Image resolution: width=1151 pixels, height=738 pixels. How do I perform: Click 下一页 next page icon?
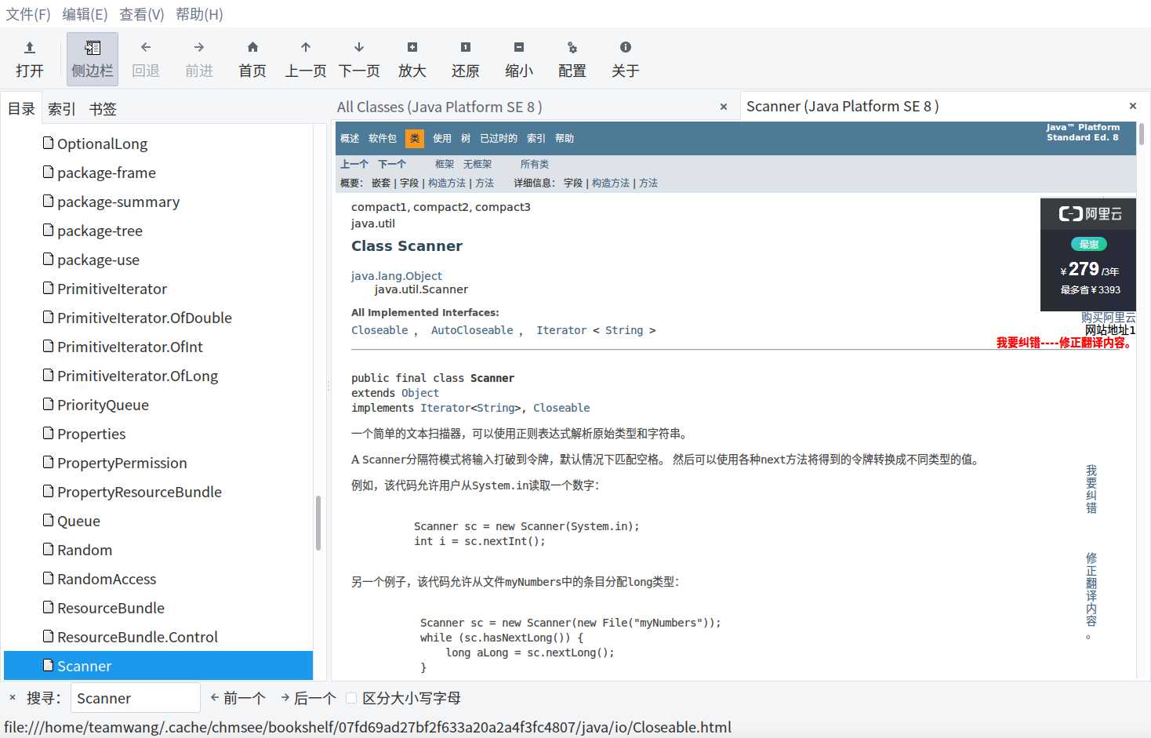[359, 48]
